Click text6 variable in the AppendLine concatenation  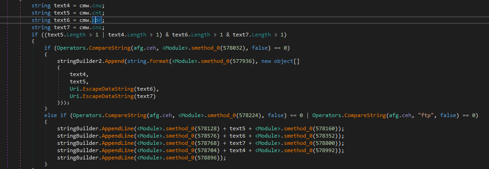point(238,136)
